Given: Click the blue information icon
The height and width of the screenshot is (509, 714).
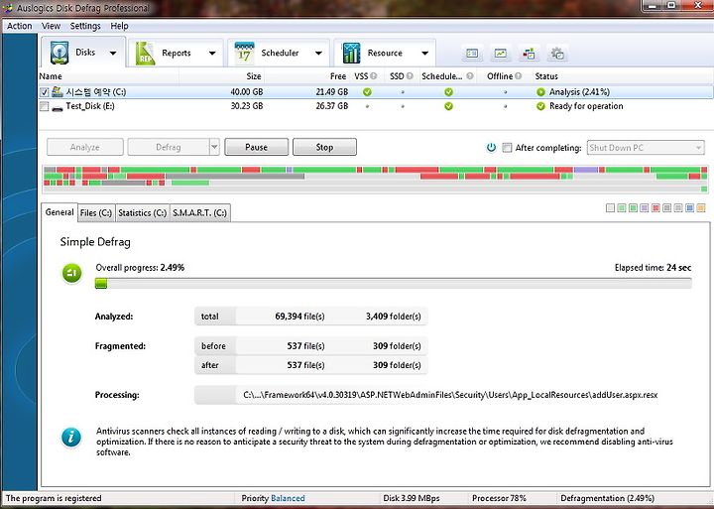Looking at the screenshot, I should click(71, 438).
